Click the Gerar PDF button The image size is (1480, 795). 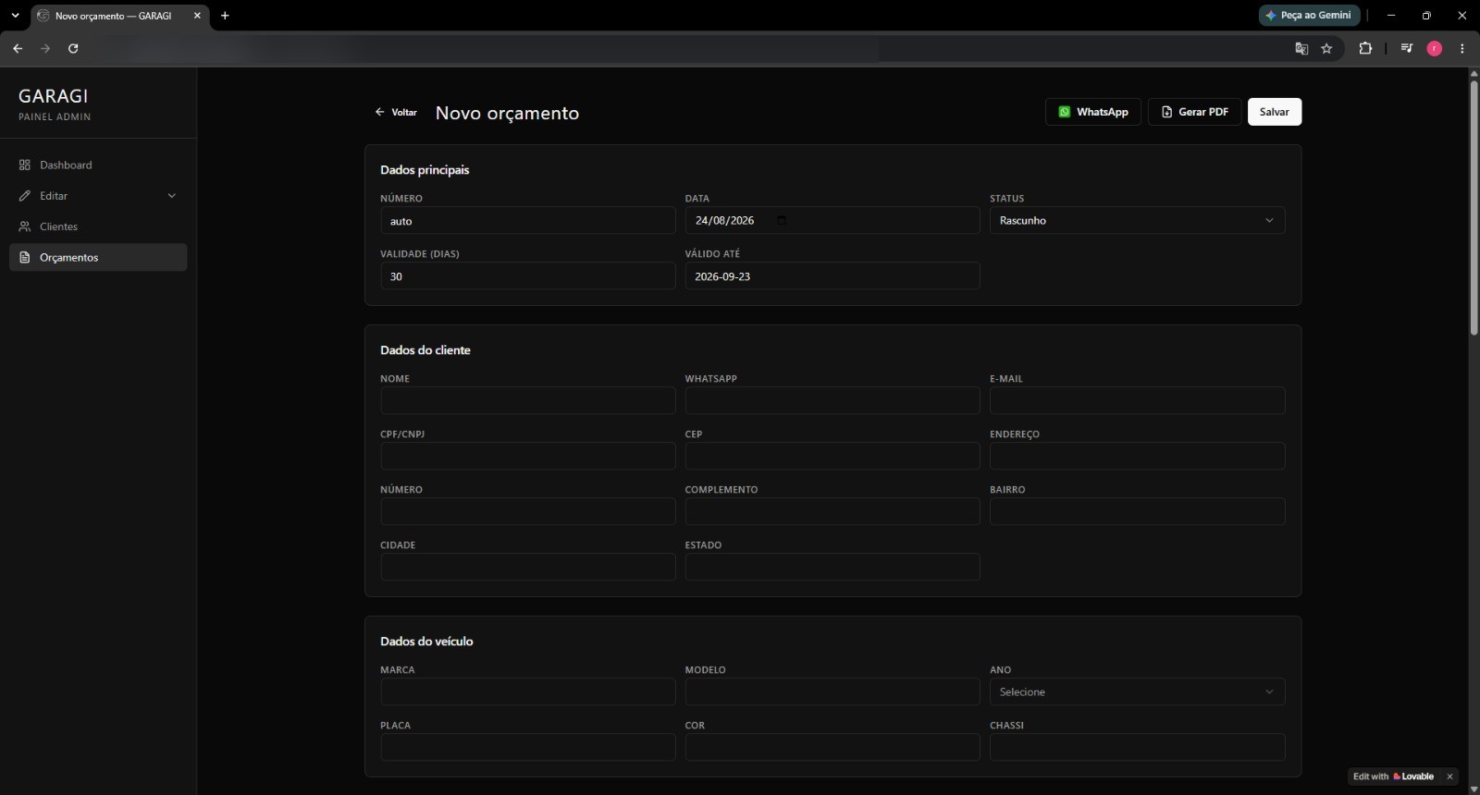pos(1194,112)
